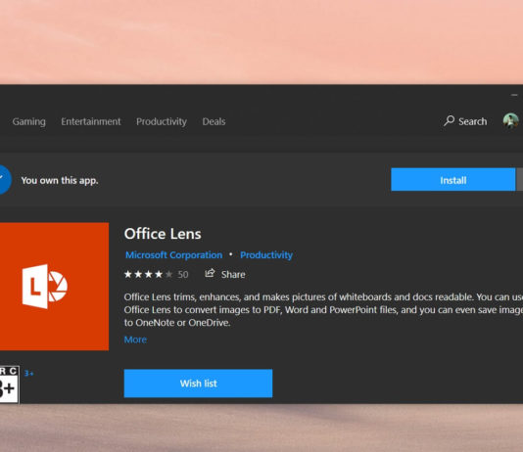Screen dimensions: 523x452
Task: Click the Office Lens title text
Action: (163, 234)
